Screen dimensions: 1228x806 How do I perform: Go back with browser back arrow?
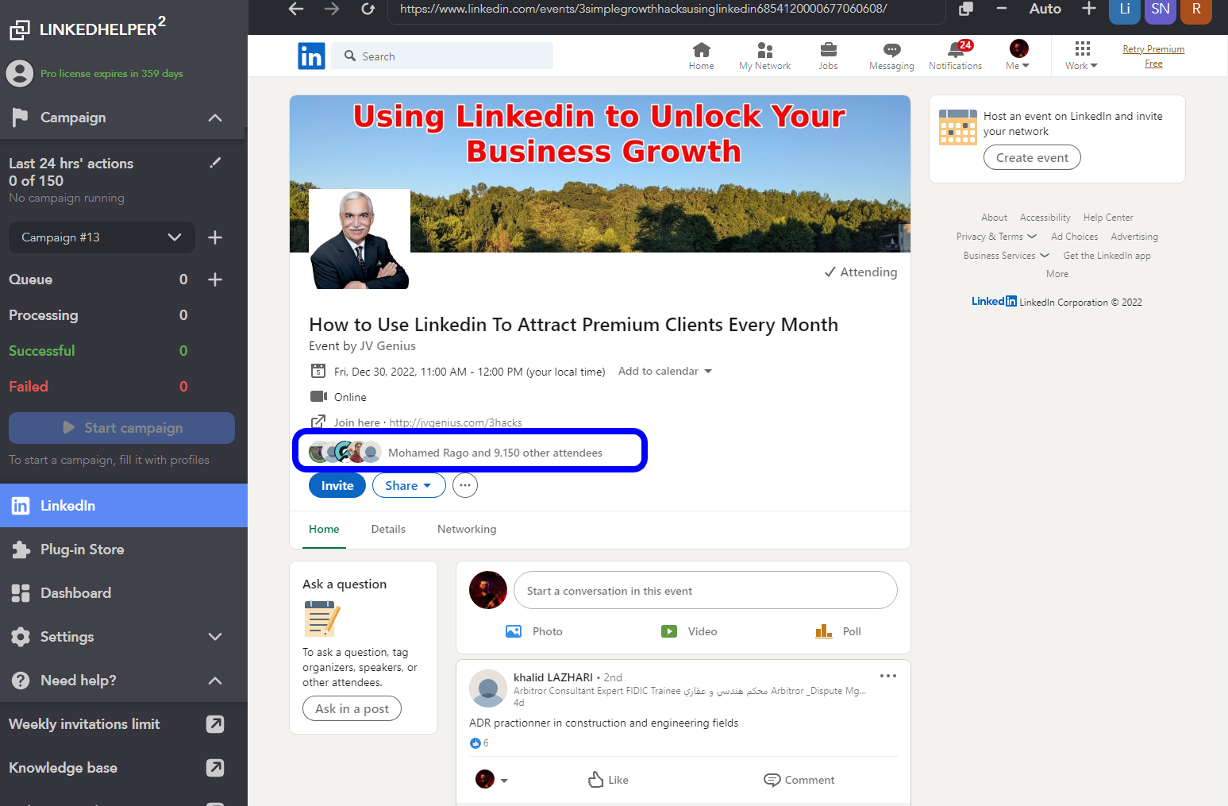(x=296, y=9)
